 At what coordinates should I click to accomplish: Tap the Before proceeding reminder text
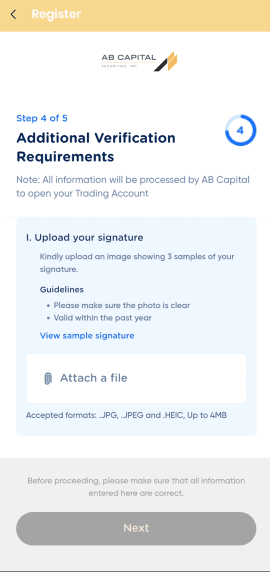pos(136,487)
